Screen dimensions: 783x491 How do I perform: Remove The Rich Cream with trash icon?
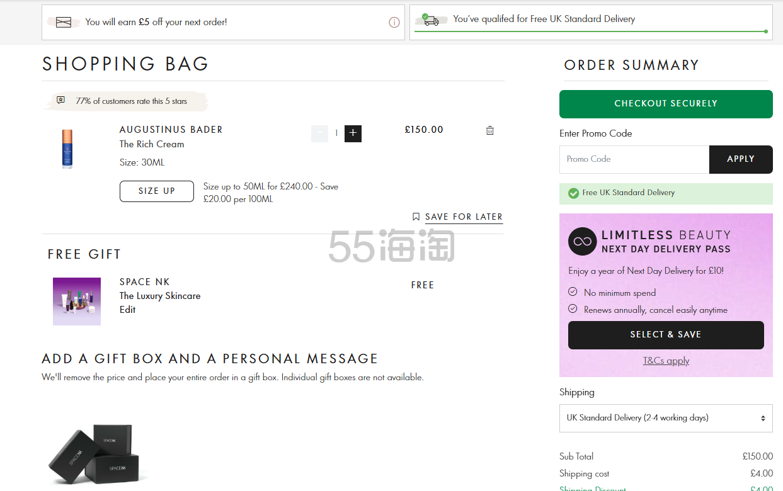(x=490, y=130)
